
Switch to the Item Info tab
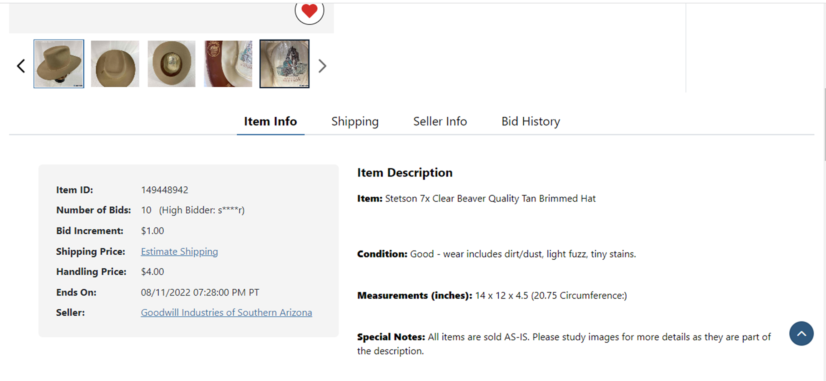point(270,121)
